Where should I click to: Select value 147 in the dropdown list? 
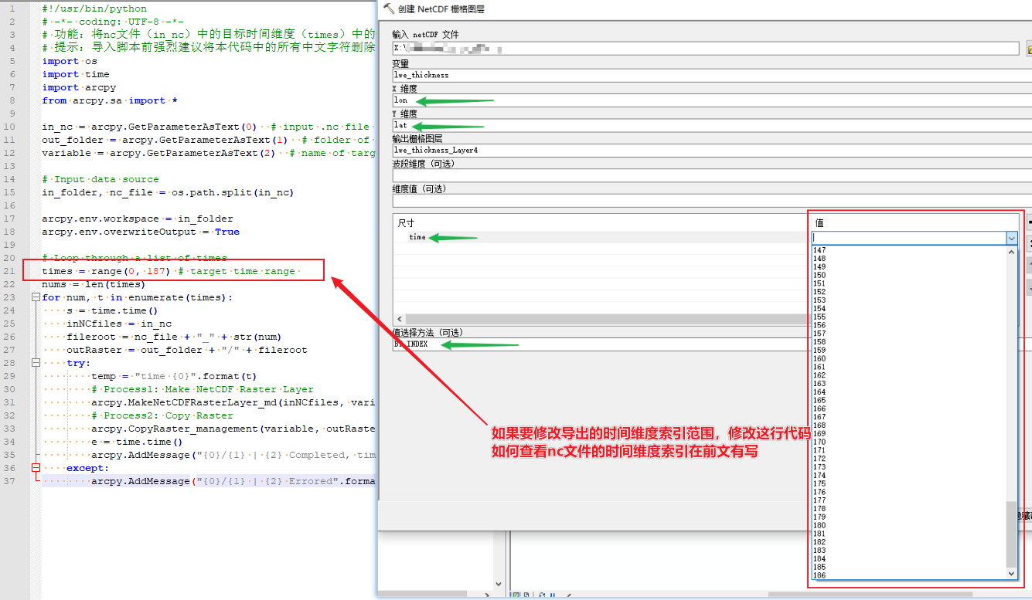tap(819, 250)
